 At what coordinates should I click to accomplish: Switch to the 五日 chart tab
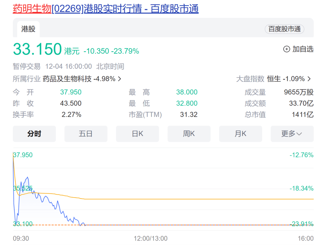(x=86, y=134)
